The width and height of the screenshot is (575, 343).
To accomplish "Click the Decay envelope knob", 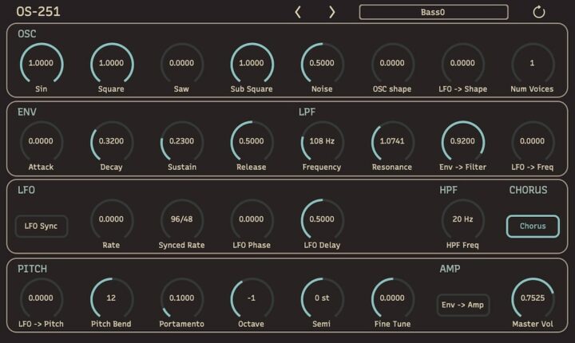I will coord(112,142).
